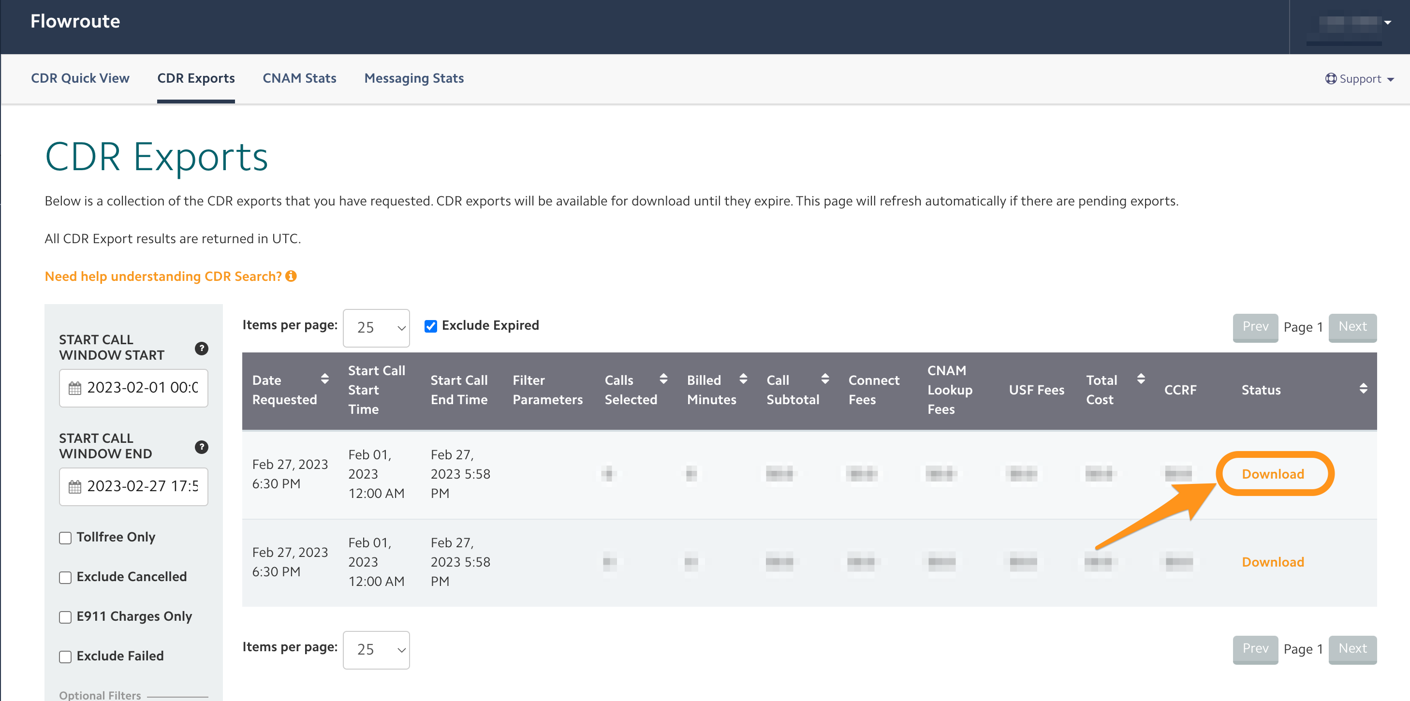The image size is (1410, 701).
Task: Sort table by Call Subtotal arrows
Action: 825,379
